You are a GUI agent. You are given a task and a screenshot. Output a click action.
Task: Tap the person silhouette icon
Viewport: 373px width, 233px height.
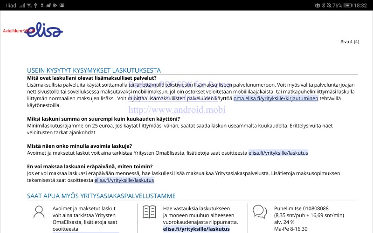click(x=39, y=212)
